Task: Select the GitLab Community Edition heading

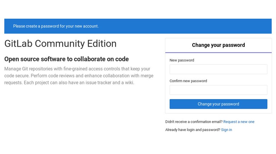Action: point(60,43)
